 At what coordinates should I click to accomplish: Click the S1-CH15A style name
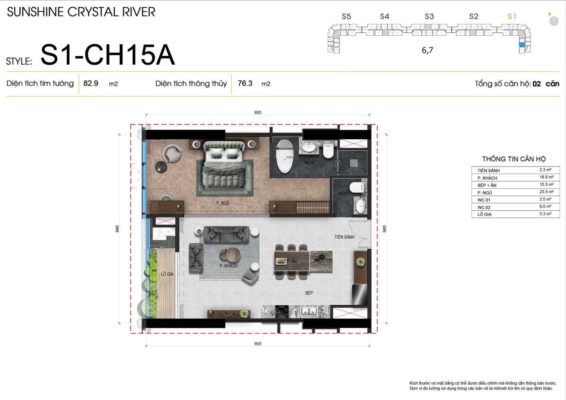(x=108, y=55)
